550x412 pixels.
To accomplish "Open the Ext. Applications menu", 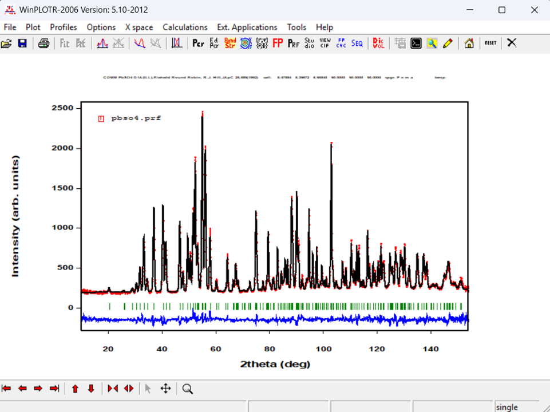I will point(247,27).
